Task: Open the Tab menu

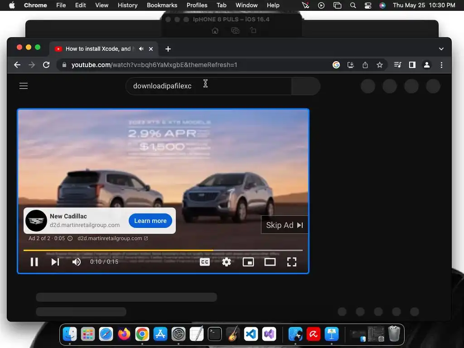Action: pyautogui.click(x=221, y=5)
